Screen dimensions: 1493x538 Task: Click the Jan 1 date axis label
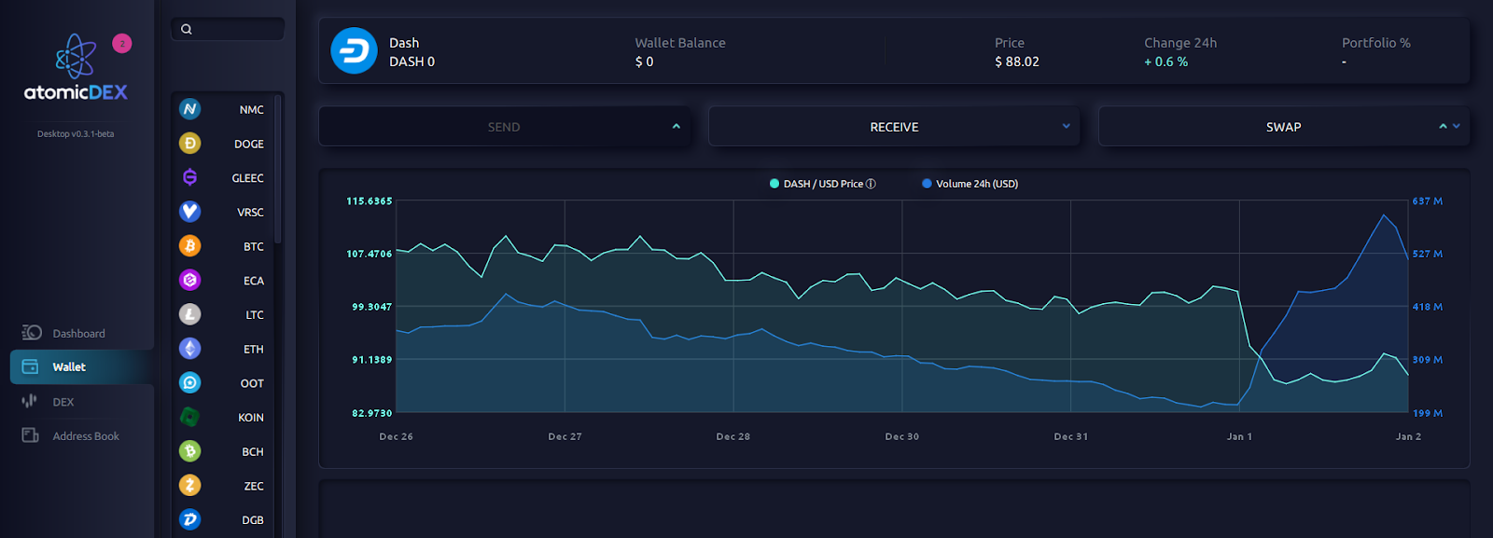(x=1239, y=436)
